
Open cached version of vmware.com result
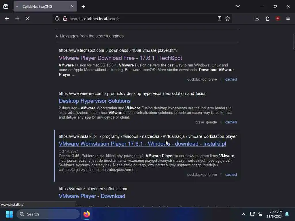coord(231,122)
